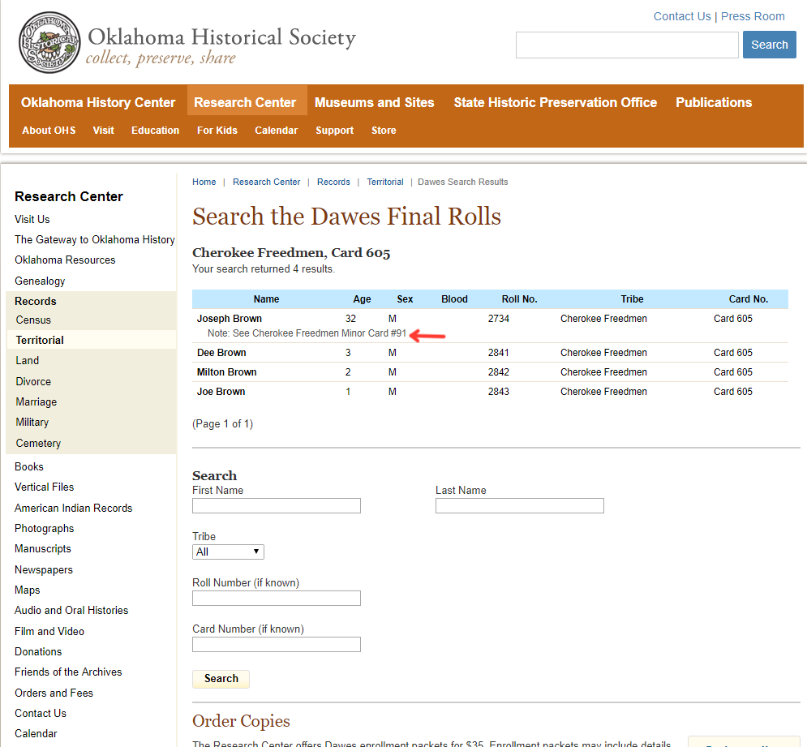This screenshot has height=747, width=807.
Task: Open the Store nav item
Action: (x=384, y=131)
